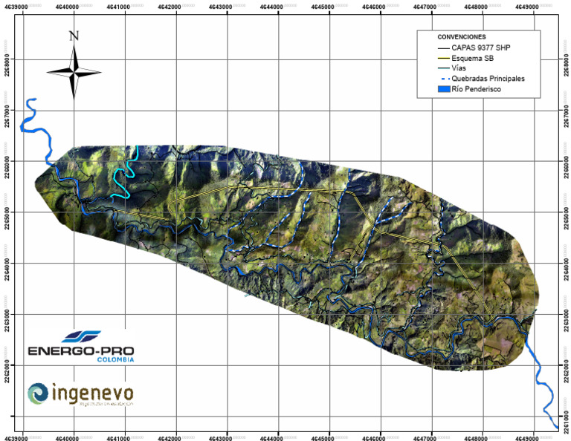Click the teal line symbol for Vías
571x441 pixels.
click(444, 68)
